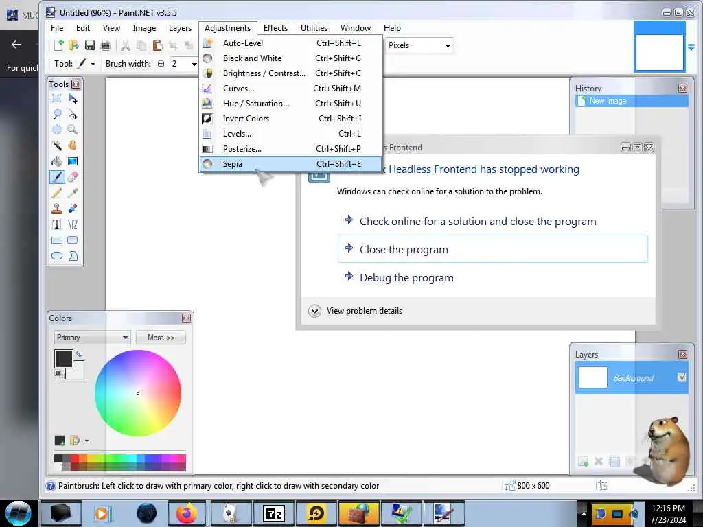Choose Sepia from Adjustments menu

coord(290,164)
